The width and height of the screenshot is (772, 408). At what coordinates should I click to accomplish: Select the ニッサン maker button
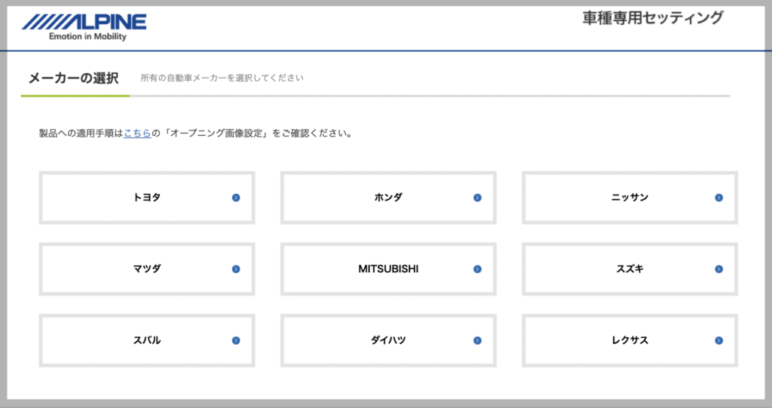click(x=630, y=198)
